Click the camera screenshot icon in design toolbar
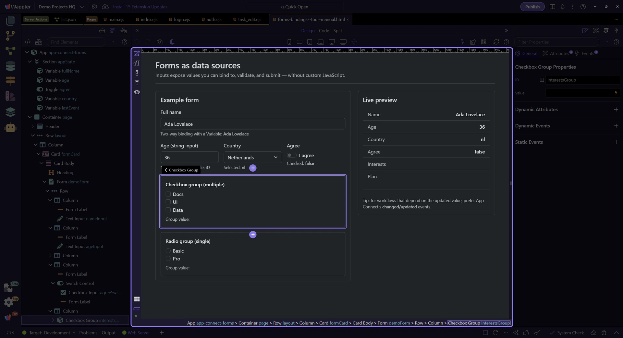The width and height of the screenshot is (623, 338). pos(159,42)
